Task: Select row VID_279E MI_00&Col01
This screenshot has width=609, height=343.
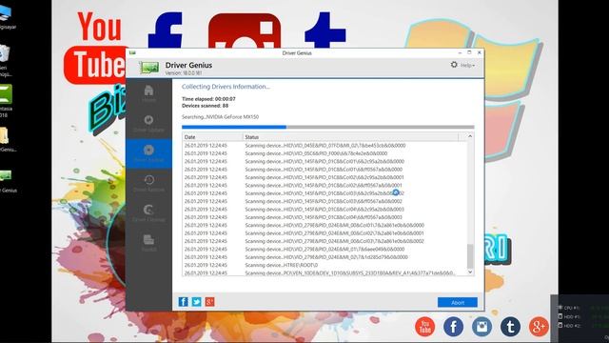Action: pyautogui.click(x=324, y=225)
